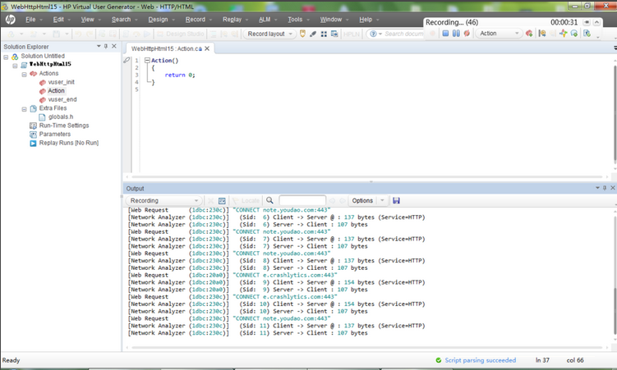Insert comment icon in recording toolbar
The image size is (617, 370).
pos(573,34)
